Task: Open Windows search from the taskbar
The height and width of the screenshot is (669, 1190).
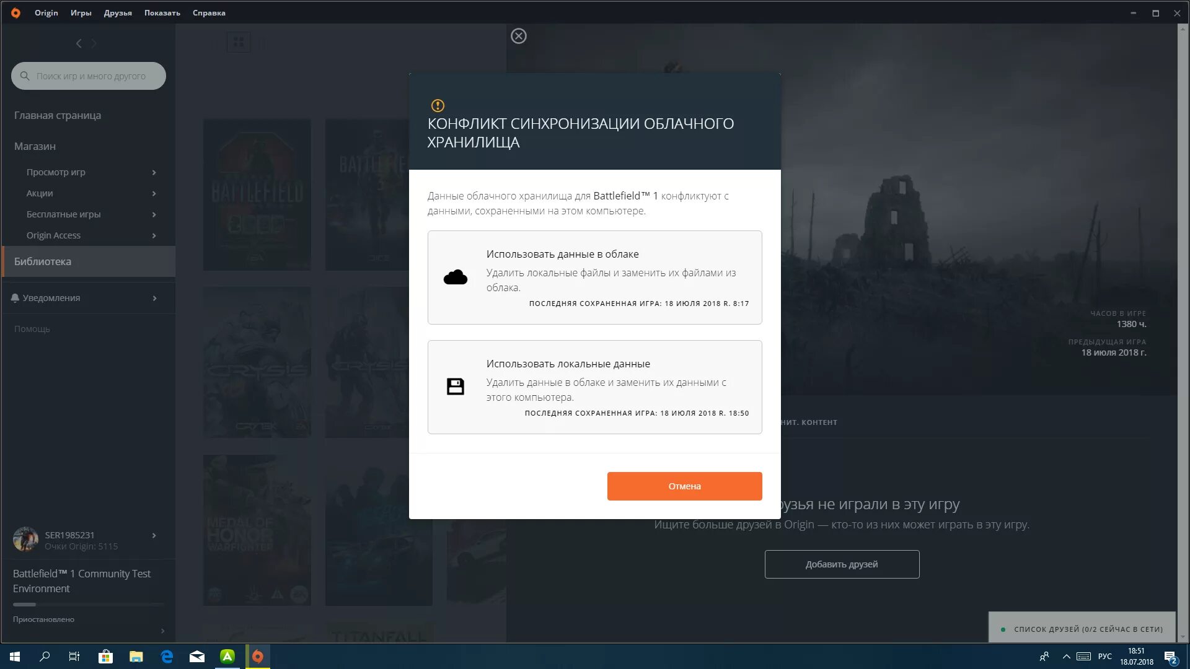Action: coord(45,657)
